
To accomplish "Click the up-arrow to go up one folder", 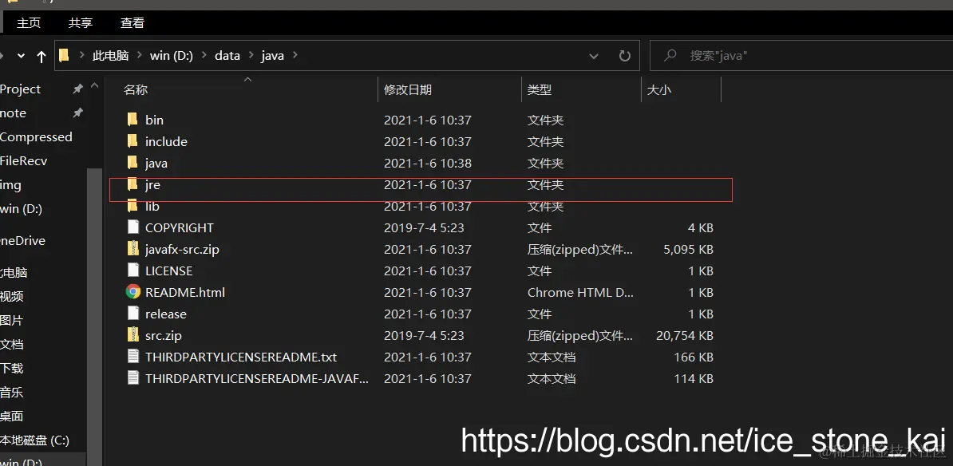I will [x=41, y=55].
